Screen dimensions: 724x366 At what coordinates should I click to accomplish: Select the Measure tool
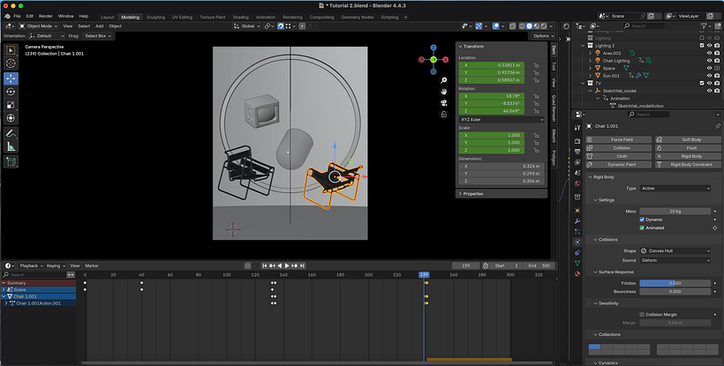pyautogui.click(x=11, y=147)
